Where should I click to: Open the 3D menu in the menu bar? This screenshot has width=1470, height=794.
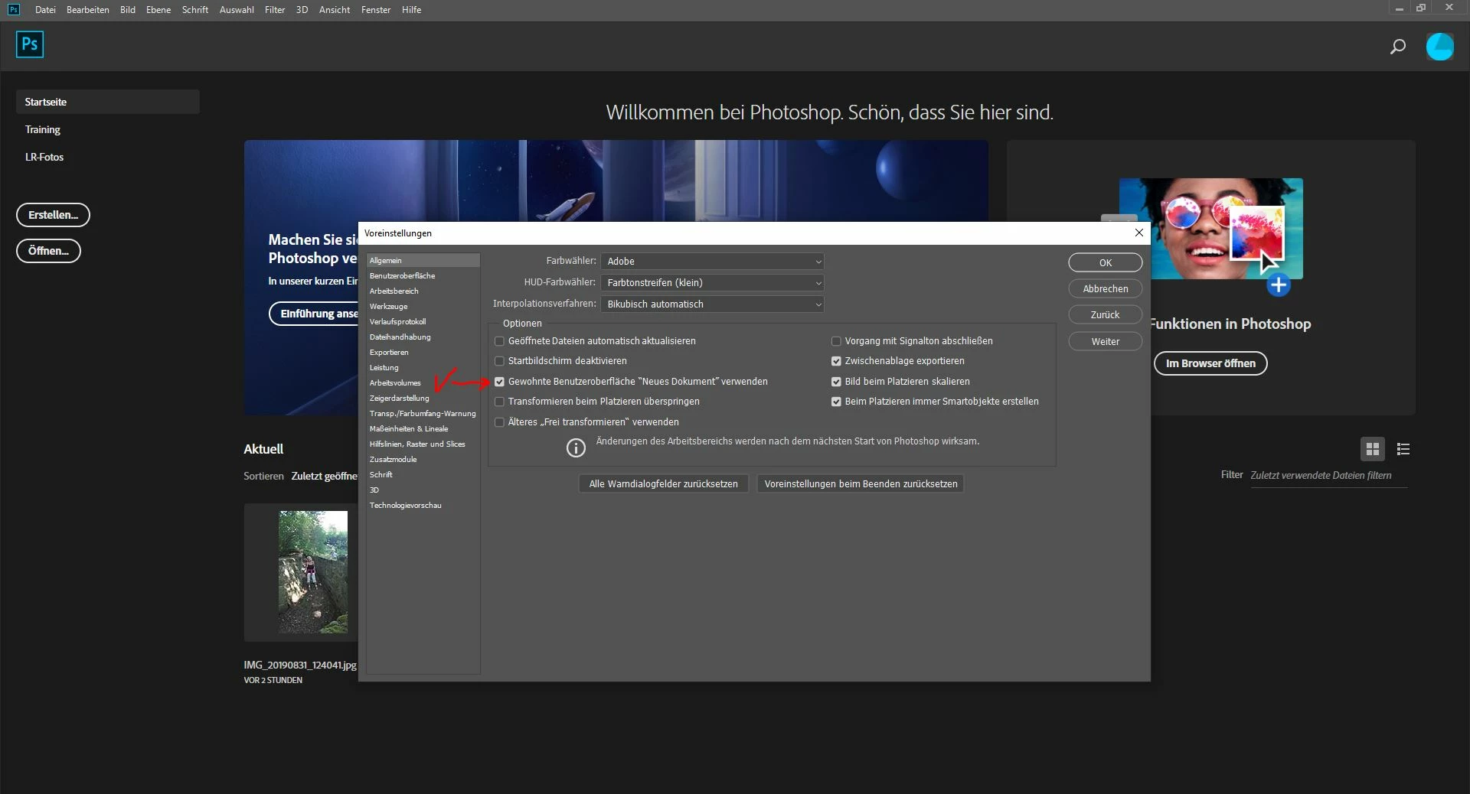(302, 10)
